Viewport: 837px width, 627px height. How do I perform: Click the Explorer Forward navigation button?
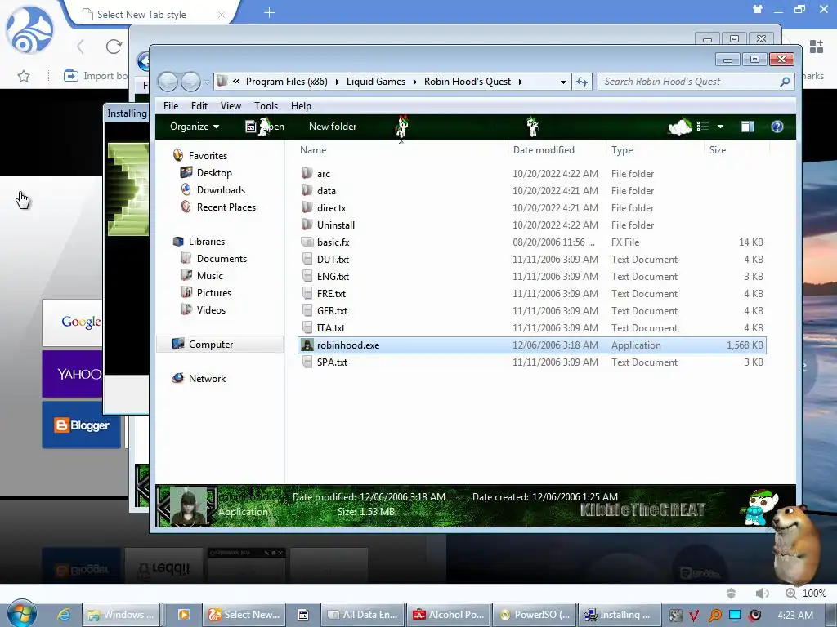(x=190, y=82)
